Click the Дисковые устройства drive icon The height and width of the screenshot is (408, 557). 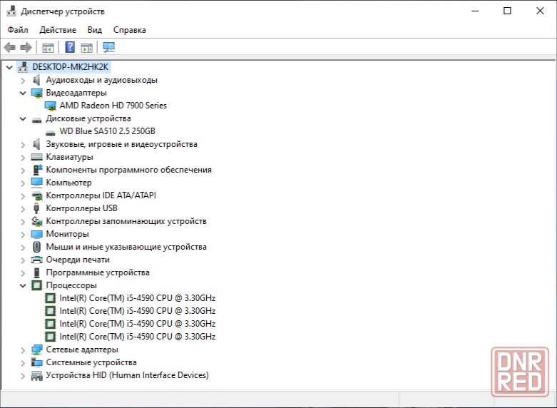36,120
